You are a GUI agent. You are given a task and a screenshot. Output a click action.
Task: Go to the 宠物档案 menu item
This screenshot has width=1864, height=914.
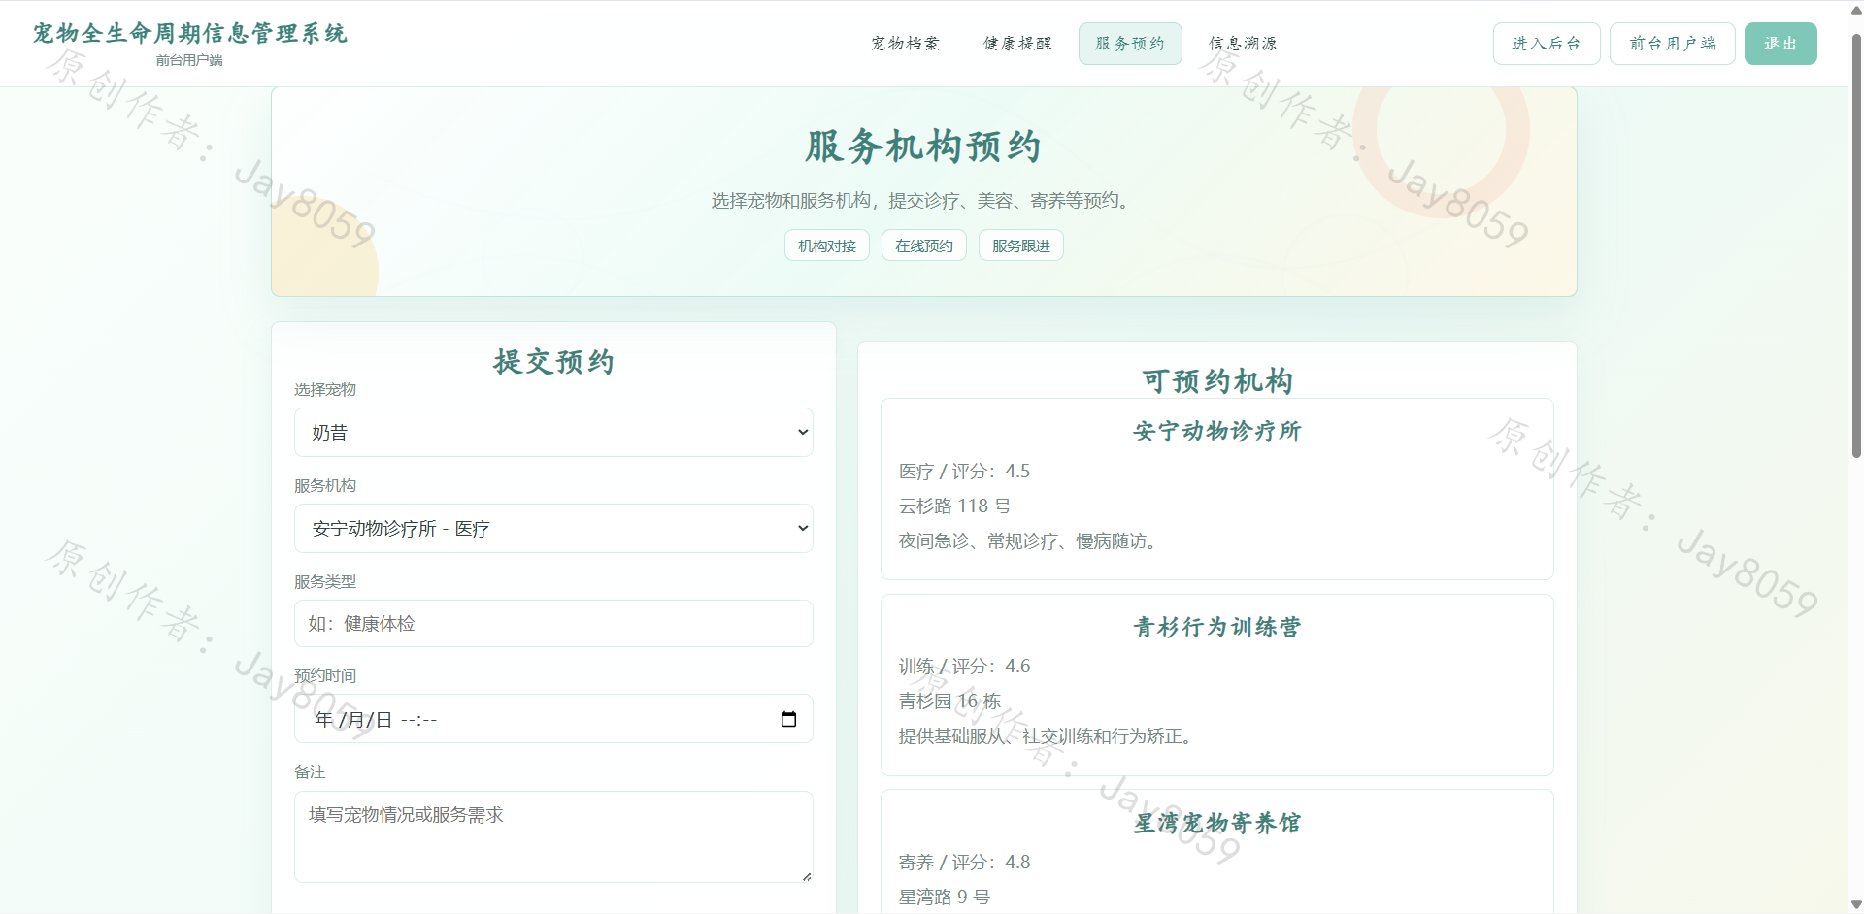(x=905, y=44)
